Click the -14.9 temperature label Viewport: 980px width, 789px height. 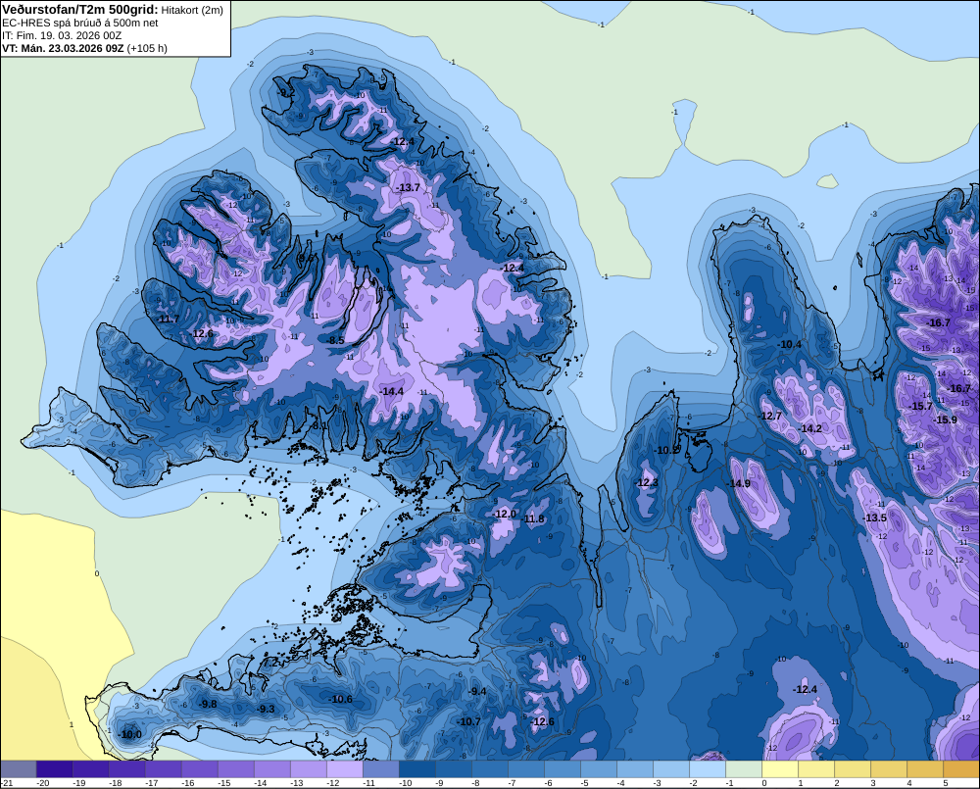tap(739, 484)
